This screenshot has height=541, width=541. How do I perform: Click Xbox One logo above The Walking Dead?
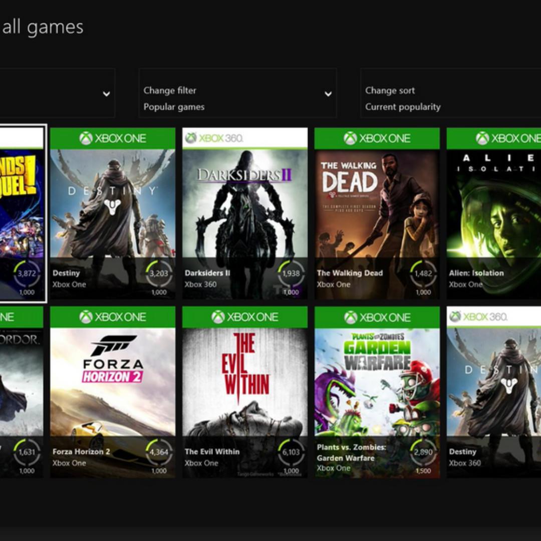click(x=377, y=138)
